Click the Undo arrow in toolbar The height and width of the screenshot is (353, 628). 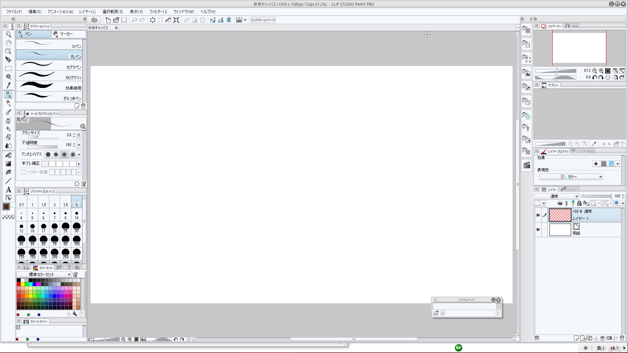(134, 20)
